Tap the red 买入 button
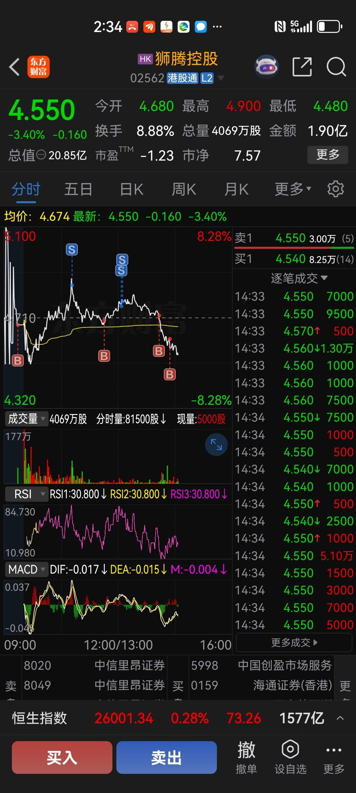The image size is (356, 793). (62, 757)
